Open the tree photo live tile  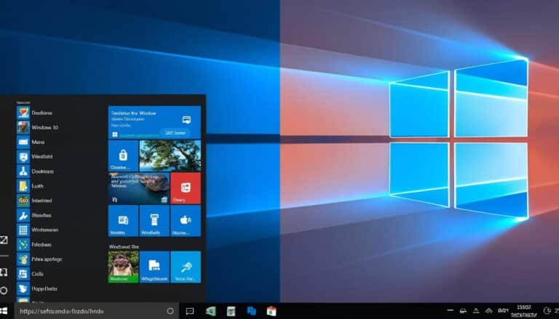pyautogui.click(x=170, y=156)
